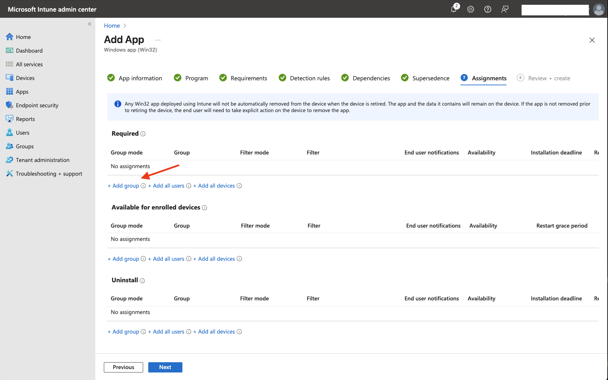View the Required assignment info tooltip

pyautogui.click(x=143, y=134)
